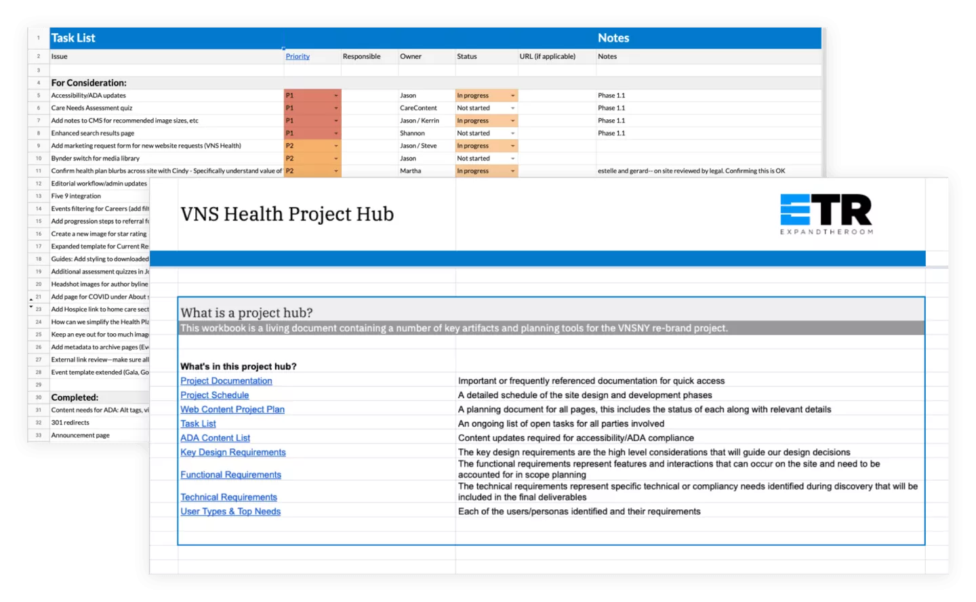The width and height of the screenshot is (976, 602).
Task: Open the status dropdown for Care Needs Assessment quiz
Action: [512, 108]
